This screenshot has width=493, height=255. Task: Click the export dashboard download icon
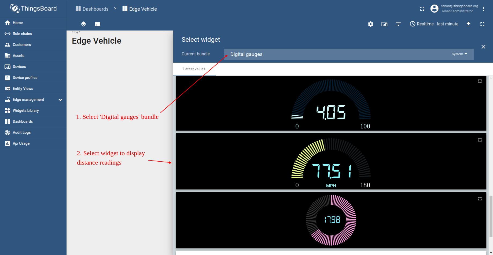pos(469,24)
